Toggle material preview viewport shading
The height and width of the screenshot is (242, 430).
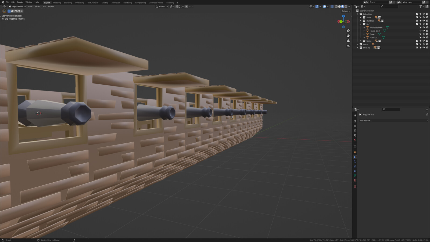342,6
